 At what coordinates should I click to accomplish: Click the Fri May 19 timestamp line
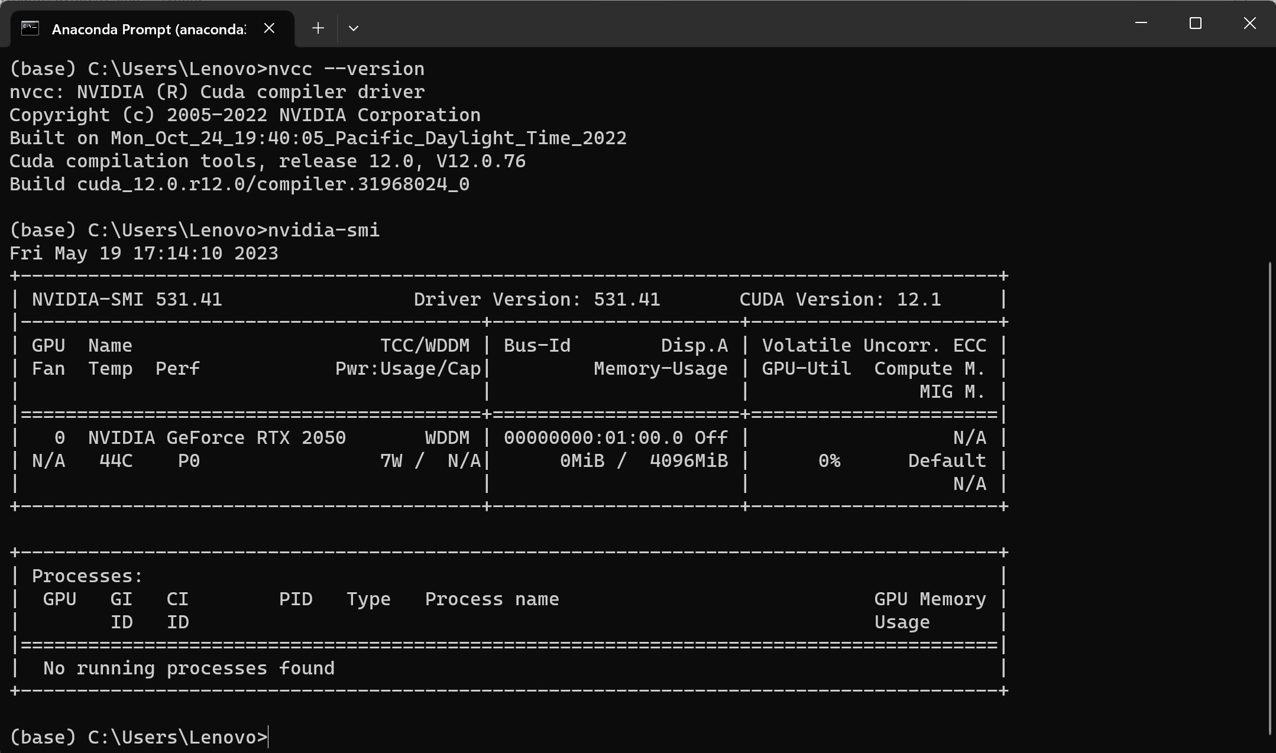point(144,253)
